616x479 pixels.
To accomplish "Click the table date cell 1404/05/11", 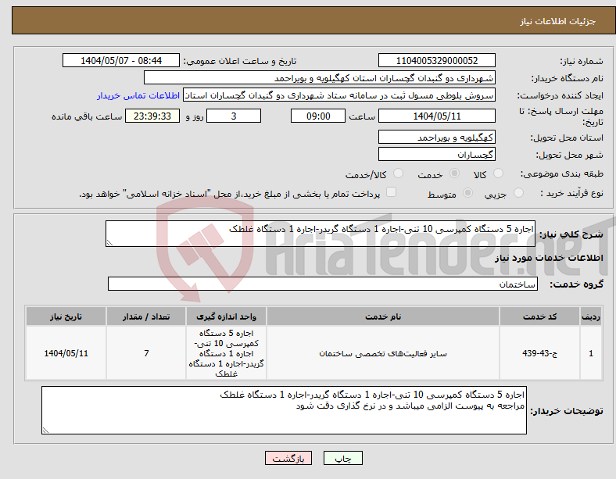I will [66, 353].
